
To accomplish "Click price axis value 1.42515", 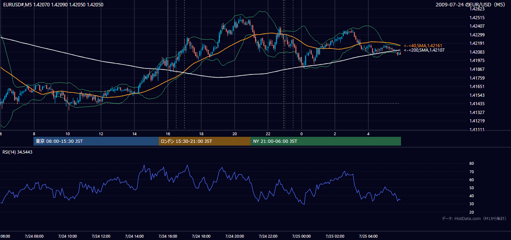I will pyautogui.click(x=477, y=18).
